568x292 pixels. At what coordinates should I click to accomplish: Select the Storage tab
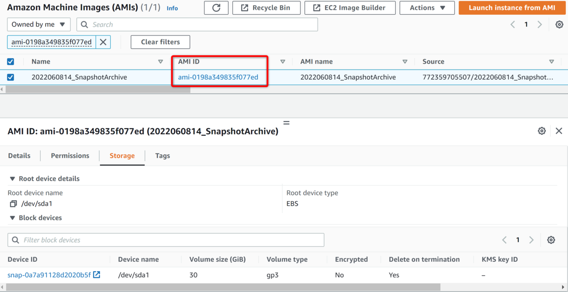pyautogui.click(x=122, y=156)
